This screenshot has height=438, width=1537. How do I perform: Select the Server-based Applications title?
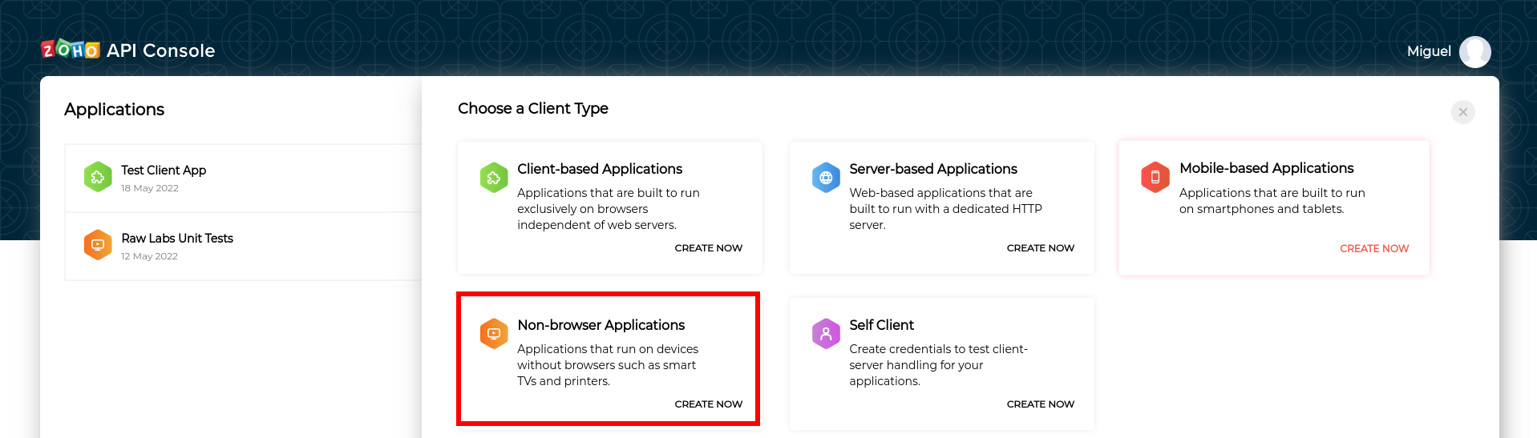click(x=933, y=169)
